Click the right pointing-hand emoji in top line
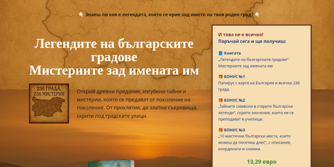This screenshot has width=334, height=167. 257,15
